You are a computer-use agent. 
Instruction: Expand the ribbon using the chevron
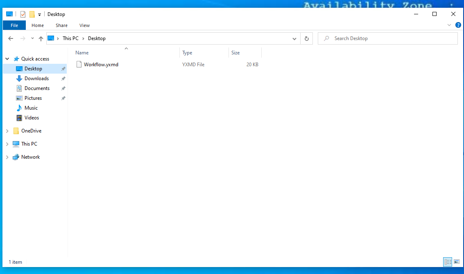point(449,25)
